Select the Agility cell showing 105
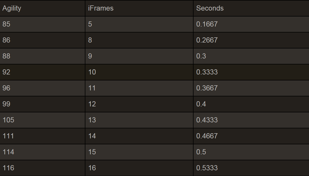The height and width of the screenshot is (176, 309). click(x=8, y=120)
